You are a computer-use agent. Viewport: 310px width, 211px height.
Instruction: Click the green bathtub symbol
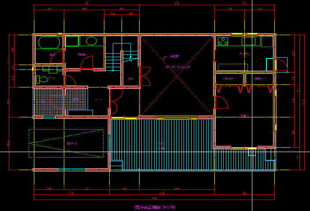pyautogui.click(x=49, y=43)
